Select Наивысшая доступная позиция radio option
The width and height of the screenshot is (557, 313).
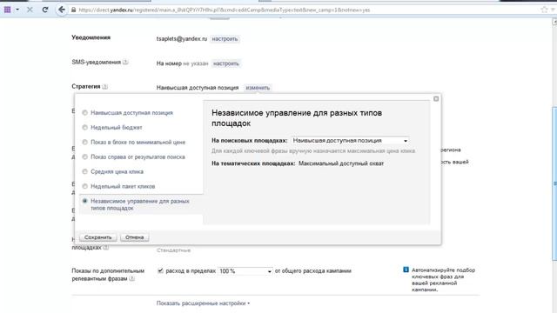click(x=85, y=112)
